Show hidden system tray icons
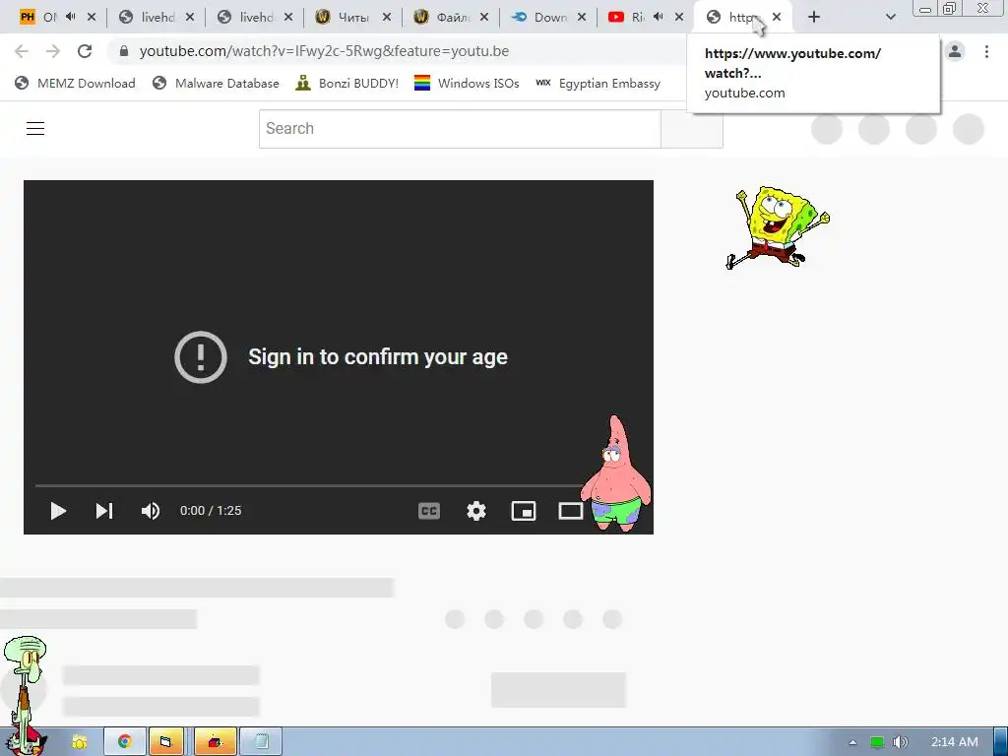 (853, 742)
